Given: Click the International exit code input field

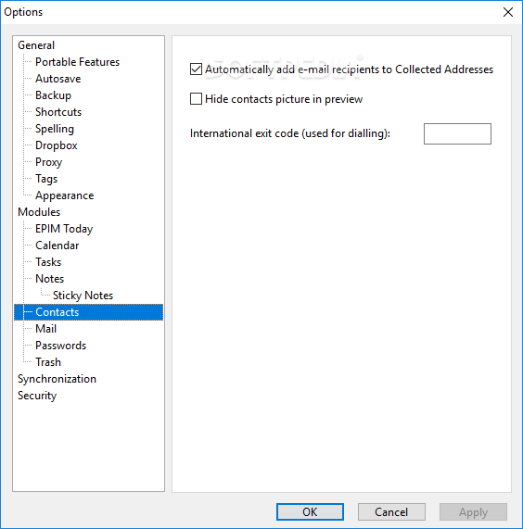Looking at the screenshot, I should coord(457,133).
